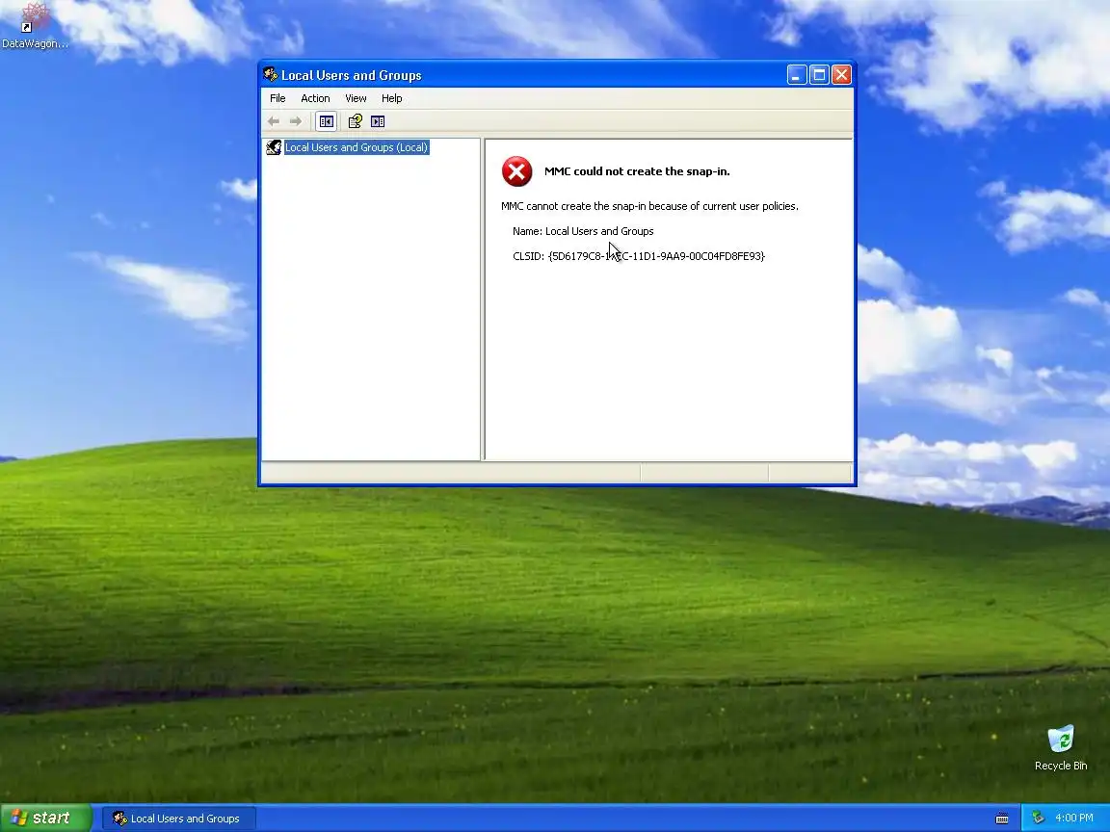Click the Forward arrow in the toolbar
The width and height of the screenshot is (1110, 832).
(x=296, y=121)
